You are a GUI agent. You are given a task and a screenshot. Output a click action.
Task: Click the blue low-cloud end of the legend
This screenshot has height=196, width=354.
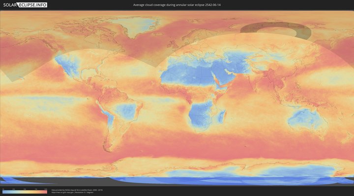point(4,192)
